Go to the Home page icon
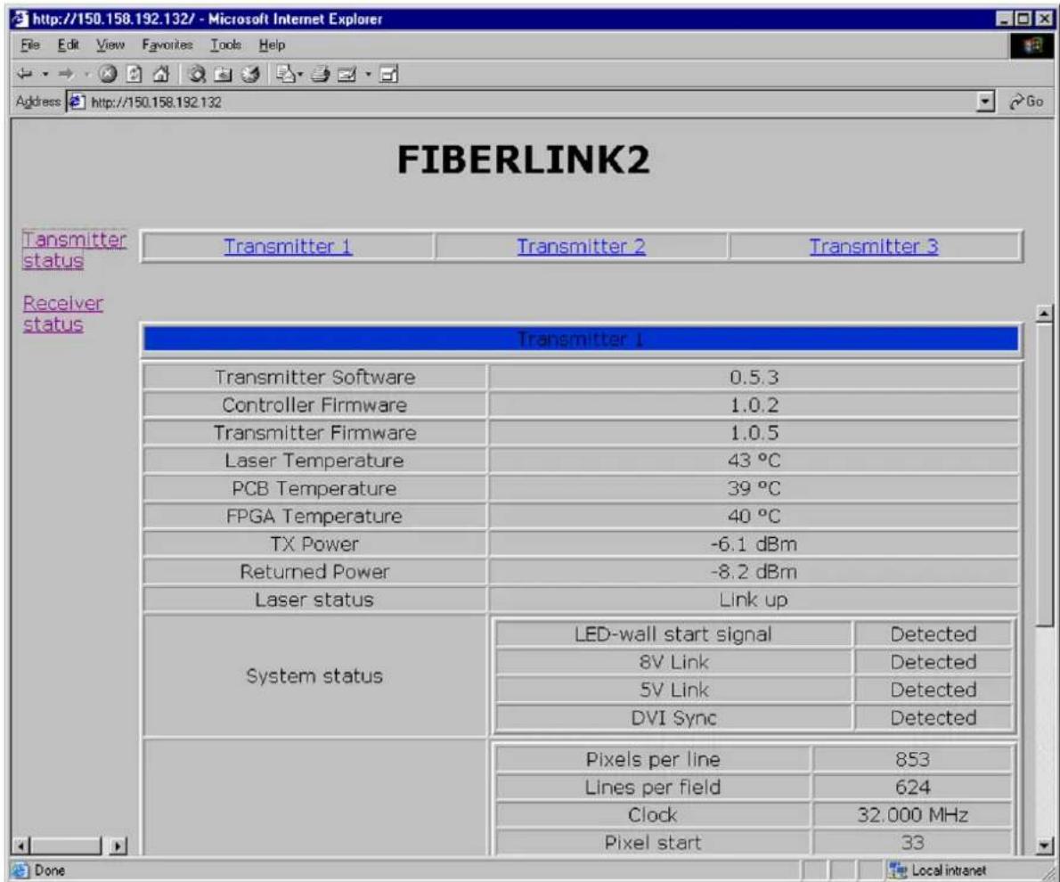1060x882 pixels. click(161, 74)
